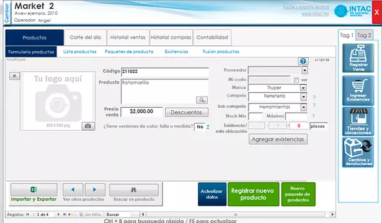
Task: Switch to the Tag 2 side tab
Action: (364, 35)
